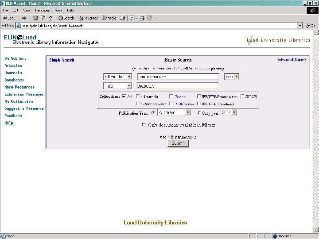Click the vertical scrollbar down arrow
Image resolution: width=319 pixels, height=239 pixels.
tap(316, 230)
